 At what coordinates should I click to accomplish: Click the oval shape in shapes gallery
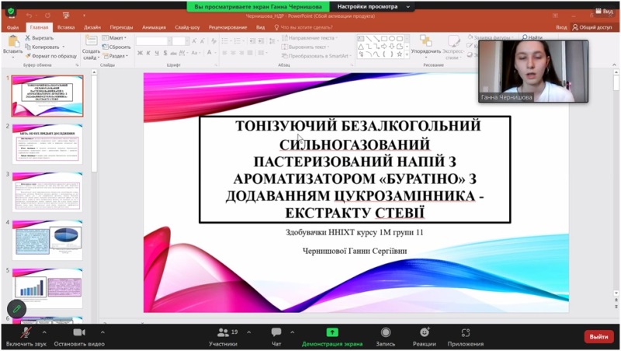point(392,39)
